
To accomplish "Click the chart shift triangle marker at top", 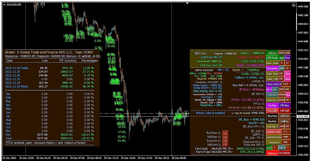I will tap(187, 3).
